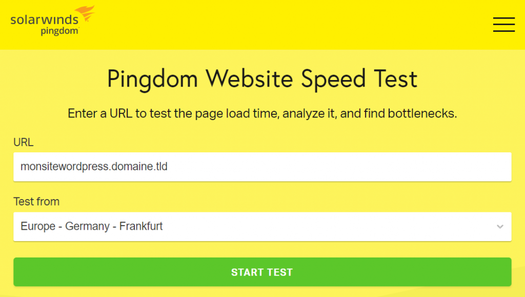Screen dimensions: 525x297
Task: Click the word Frankfurt in the location selector
Action: click(x=141, y=226)
